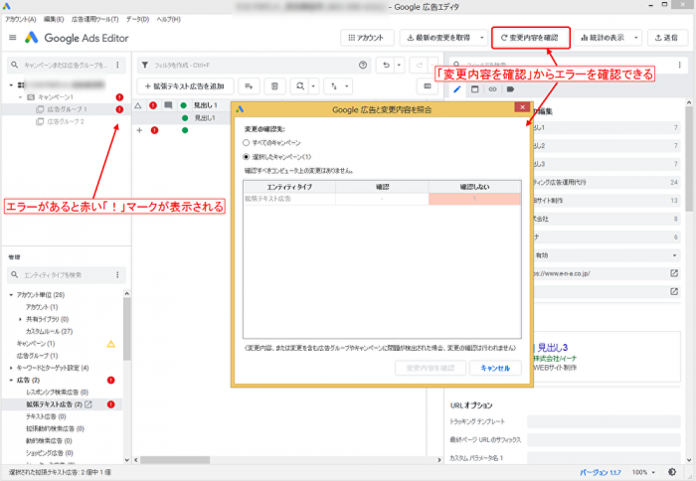This screenshot has height=481, width=696.
Task: Click the entity type search field
Action: coord(65,275)
